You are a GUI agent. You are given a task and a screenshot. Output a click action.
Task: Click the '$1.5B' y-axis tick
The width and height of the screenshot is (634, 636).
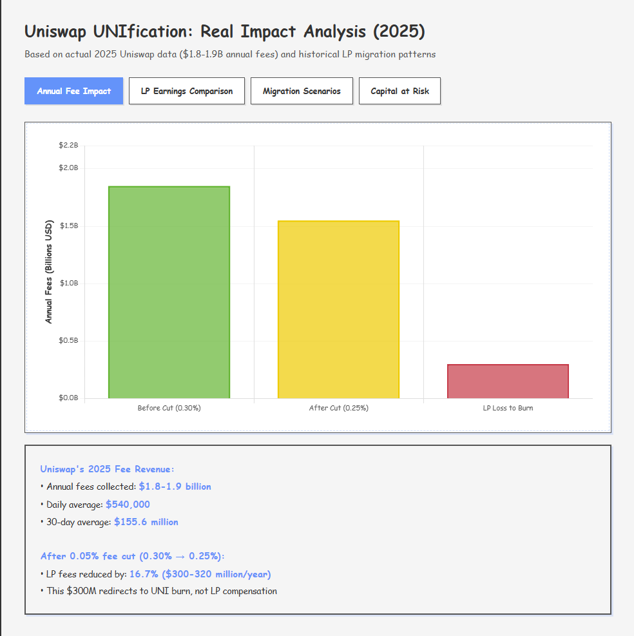[69, 226]
